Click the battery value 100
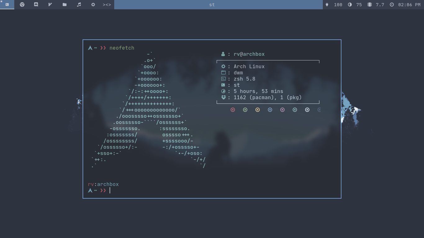Viewport: 424px width, 238px height. [338, 5]
